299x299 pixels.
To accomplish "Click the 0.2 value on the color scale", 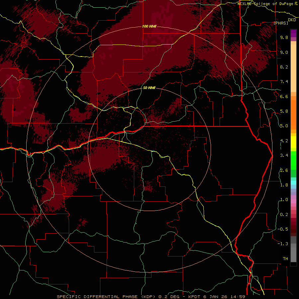I will point(284,215).
